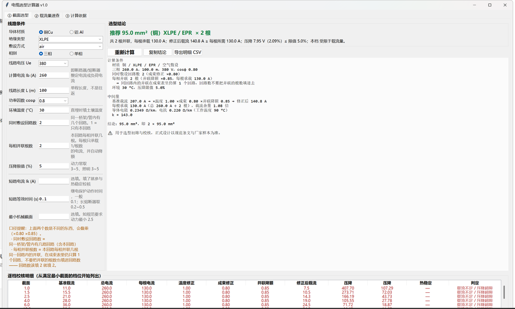The image size is (515, 309).
Task: Click the 判定 column header
Action: click(x=475, y=283)
